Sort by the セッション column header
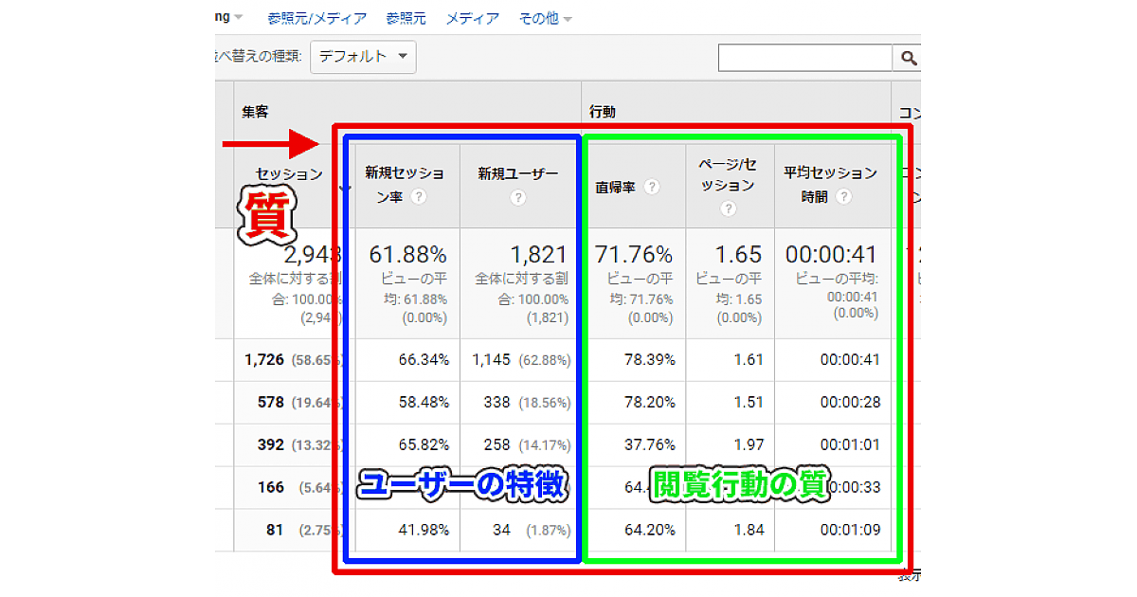 289,174
